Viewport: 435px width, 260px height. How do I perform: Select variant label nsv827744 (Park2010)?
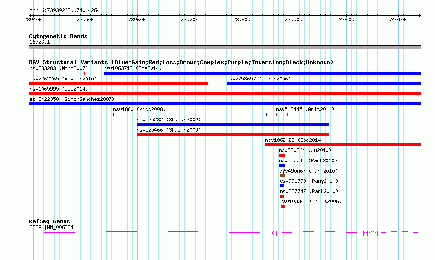(x=308, y=160)
